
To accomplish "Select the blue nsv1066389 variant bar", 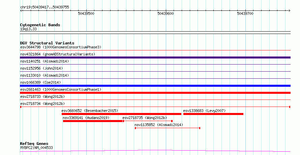I will [x=155, y=86].
